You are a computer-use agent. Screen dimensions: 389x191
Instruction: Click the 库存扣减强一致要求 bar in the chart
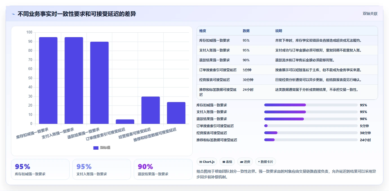pyautogui.click(x=48, y=80)
